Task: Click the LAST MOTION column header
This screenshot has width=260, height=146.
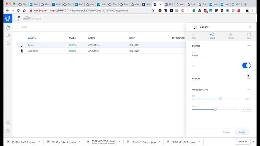Action: pos(178,38)
